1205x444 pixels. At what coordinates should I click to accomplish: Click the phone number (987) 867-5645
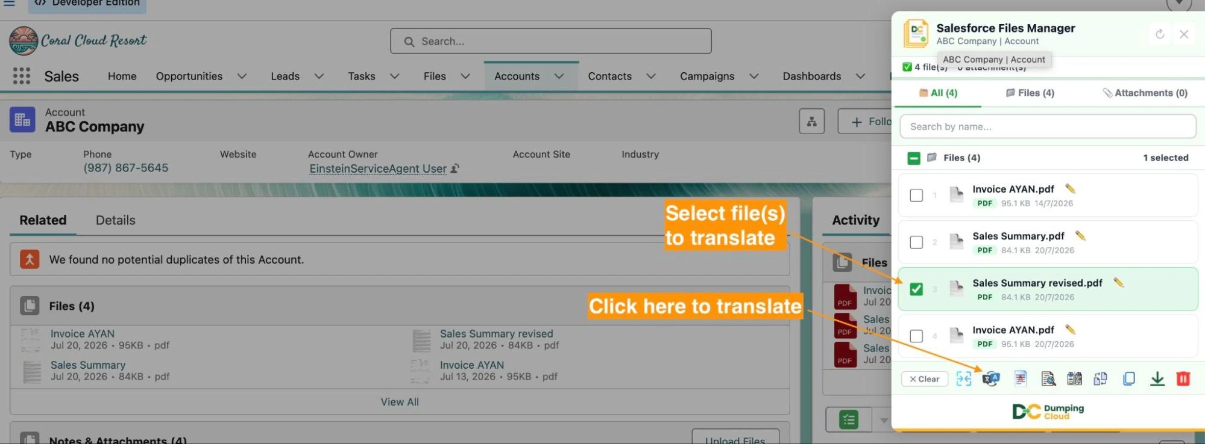click(126, 168)
